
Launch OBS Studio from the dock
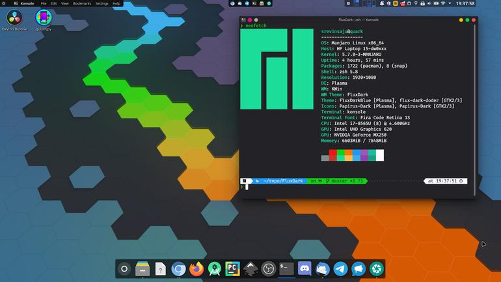(269, 269)
